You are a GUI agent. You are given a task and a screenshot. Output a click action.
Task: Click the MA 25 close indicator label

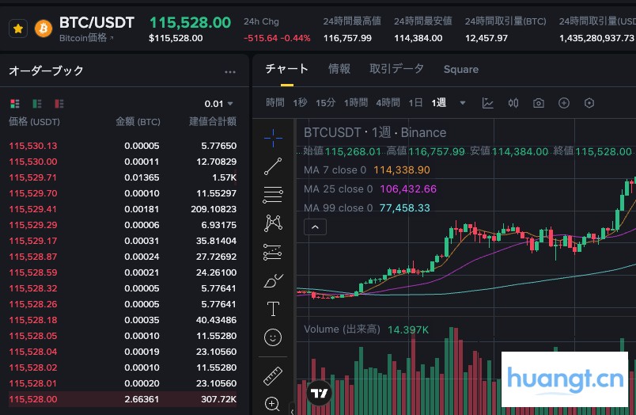339,189
